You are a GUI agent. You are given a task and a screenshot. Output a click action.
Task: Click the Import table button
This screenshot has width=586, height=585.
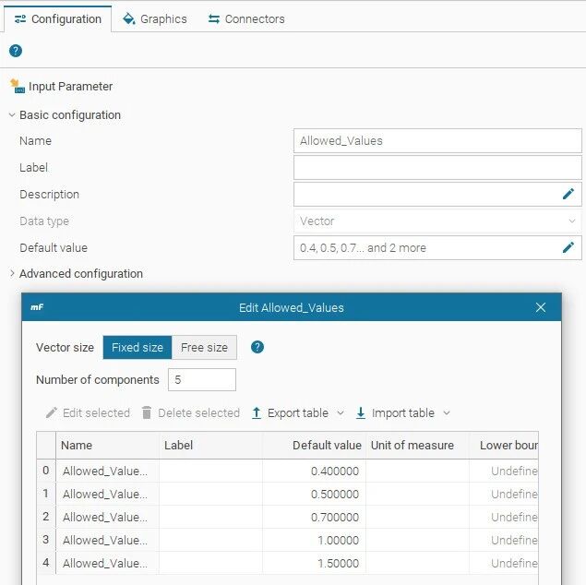[x=395, y=412]
